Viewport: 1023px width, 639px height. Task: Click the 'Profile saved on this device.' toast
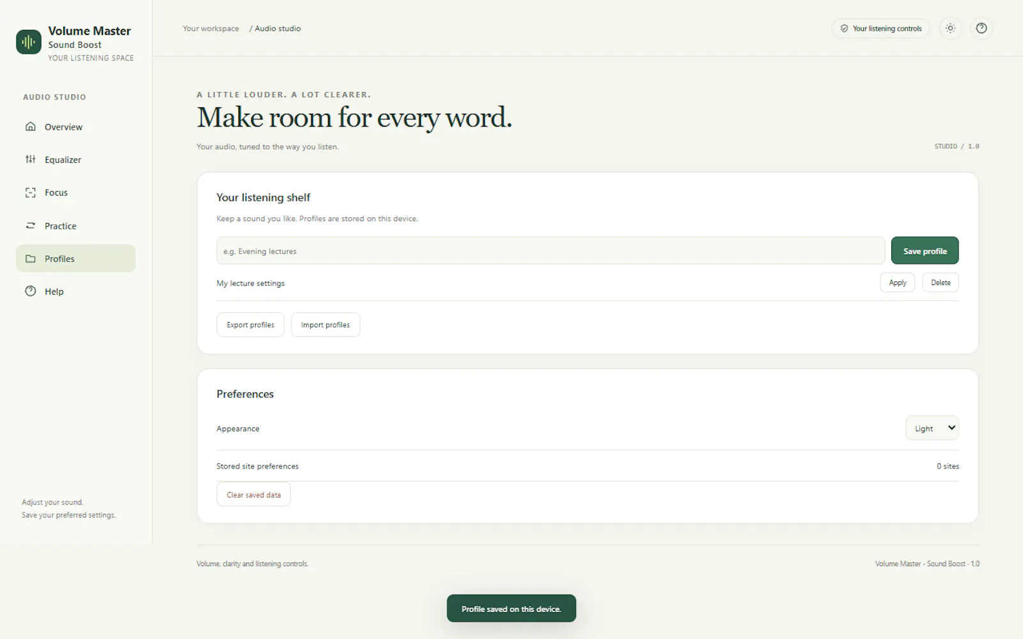point(511,608)
